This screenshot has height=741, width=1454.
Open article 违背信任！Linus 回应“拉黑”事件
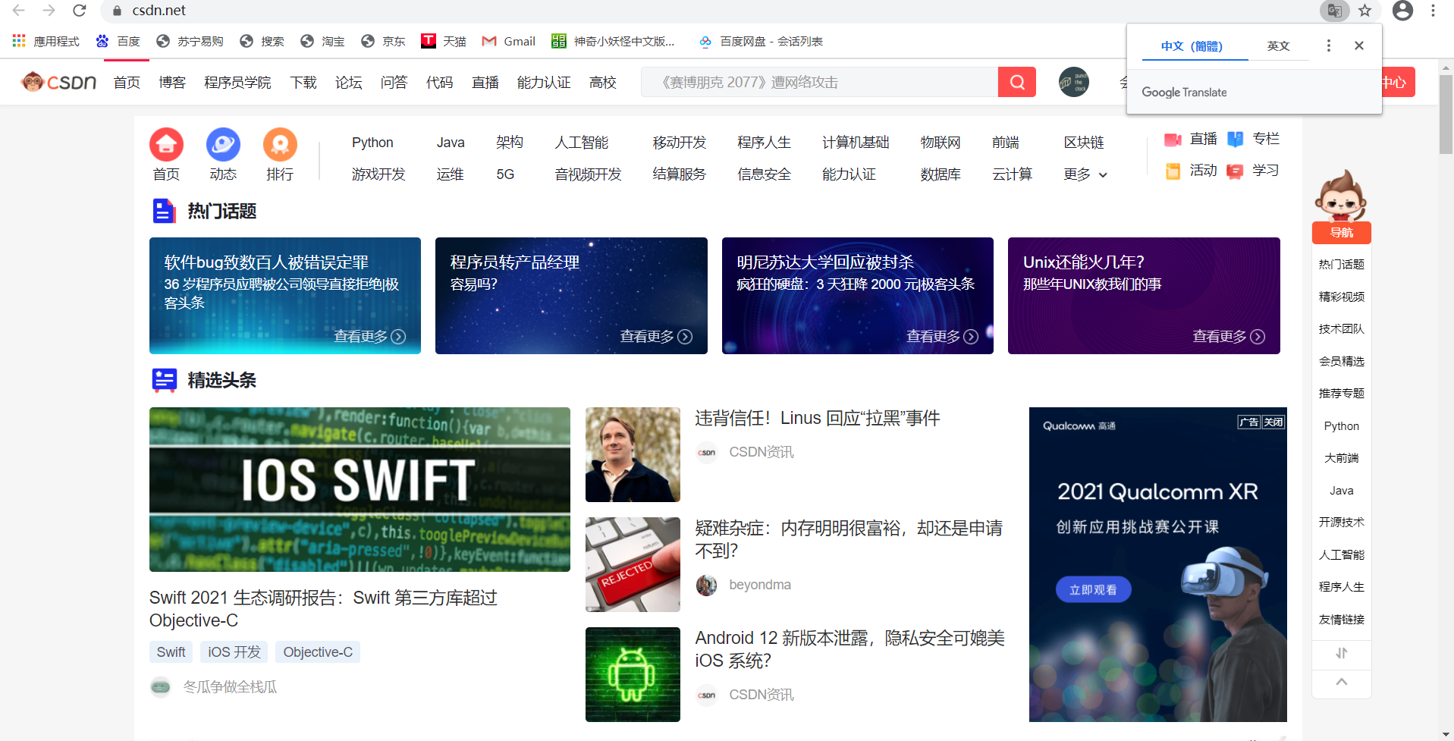pos(818,418)
